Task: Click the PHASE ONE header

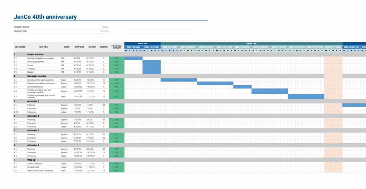Action: point(142,44)
